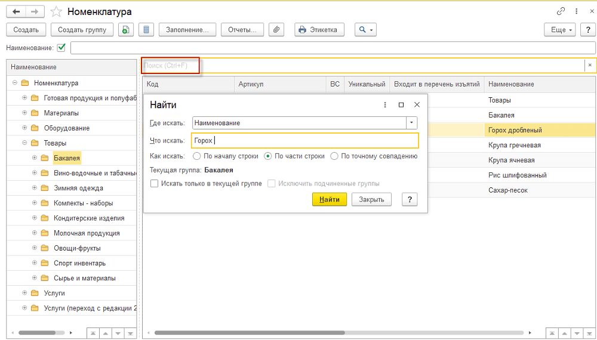The height and width of the screenshot is (340, 597).
Task: Collapse the Товары group
Action: click(x=24, y=143)
